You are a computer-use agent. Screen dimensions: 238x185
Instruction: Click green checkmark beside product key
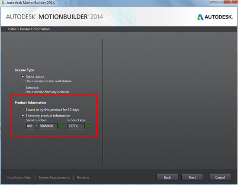tap(89, 126)
